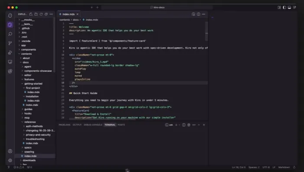This screenshot has height=172, width=304.
Task: Expand the troubleshooting folder
Action: pyautogui.click(x=35, y=139)
